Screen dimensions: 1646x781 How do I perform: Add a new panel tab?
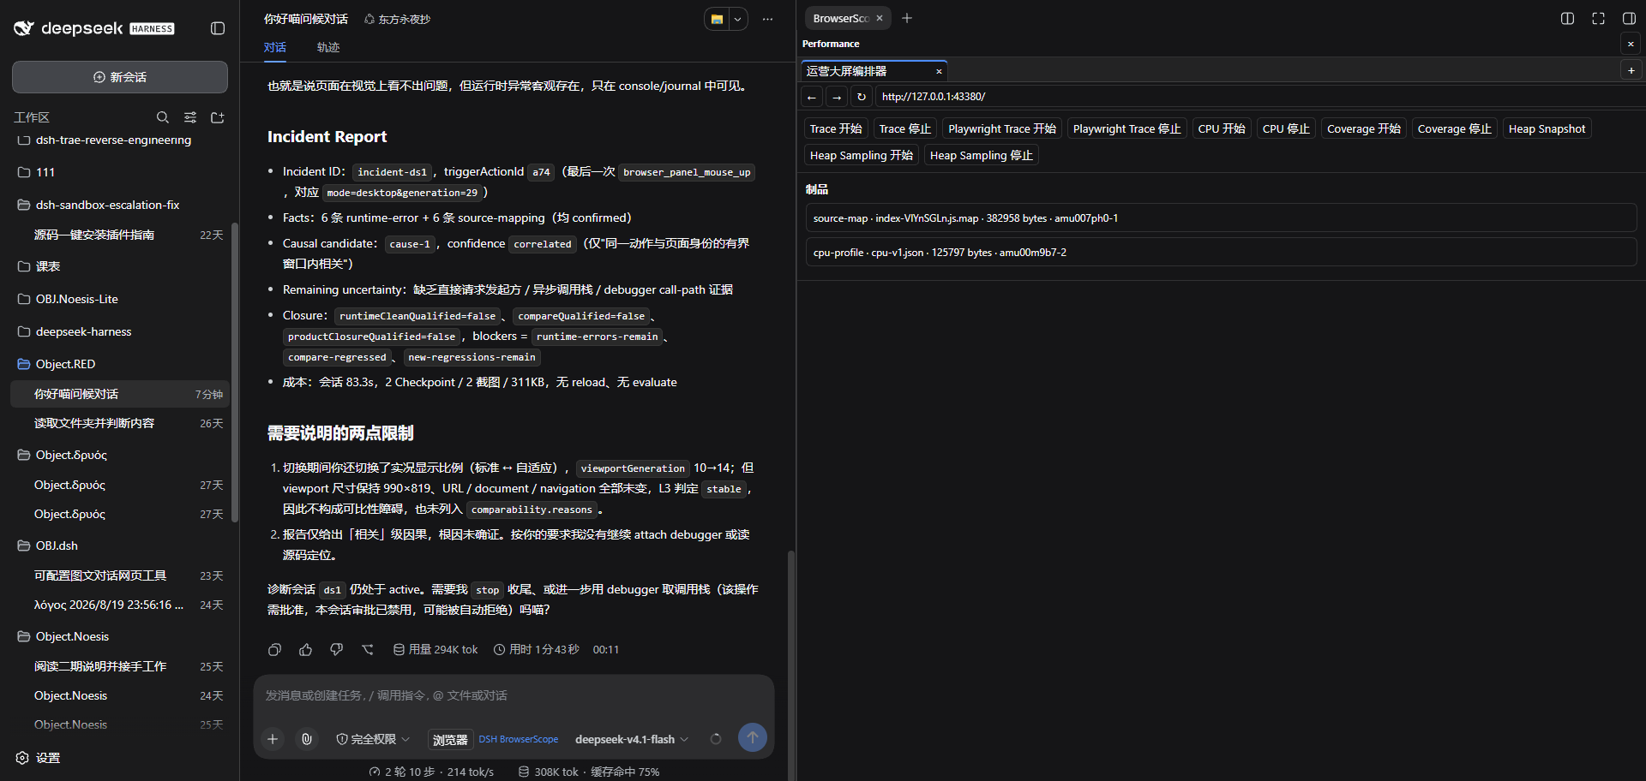coord(907,18)
